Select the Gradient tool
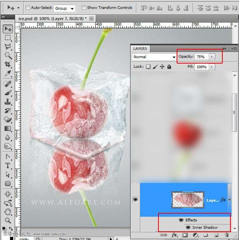Viewport: 239px width, 240px height. [x=8, y=128]
